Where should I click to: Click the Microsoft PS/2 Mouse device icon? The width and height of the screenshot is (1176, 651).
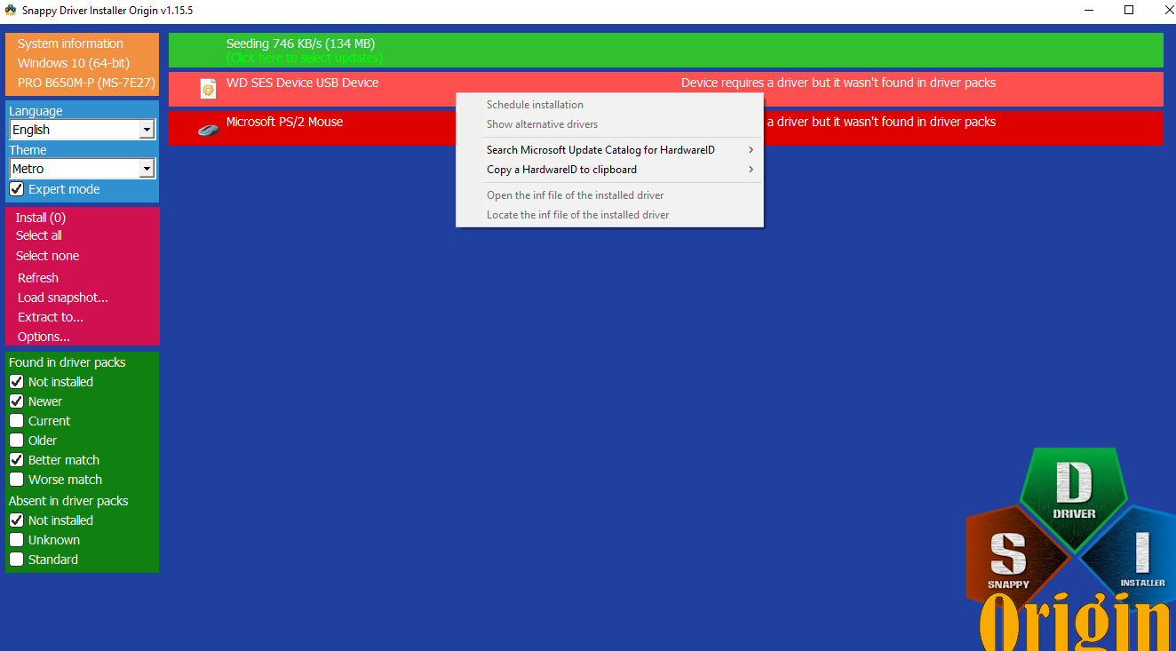click(x=208, y=130)
